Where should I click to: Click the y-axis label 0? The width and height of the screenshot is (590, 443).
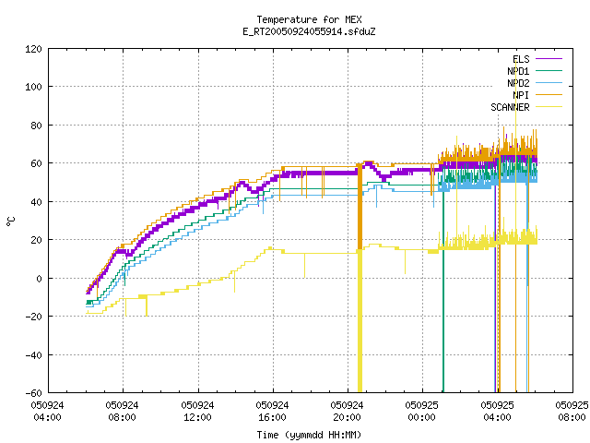click(x=39, y=279)
